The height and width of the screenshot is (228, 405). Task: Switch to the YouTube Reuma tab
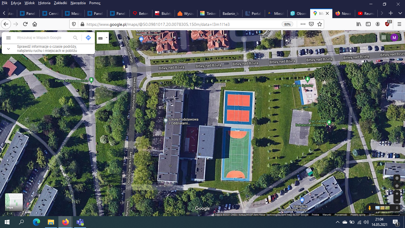click(366, 13)
